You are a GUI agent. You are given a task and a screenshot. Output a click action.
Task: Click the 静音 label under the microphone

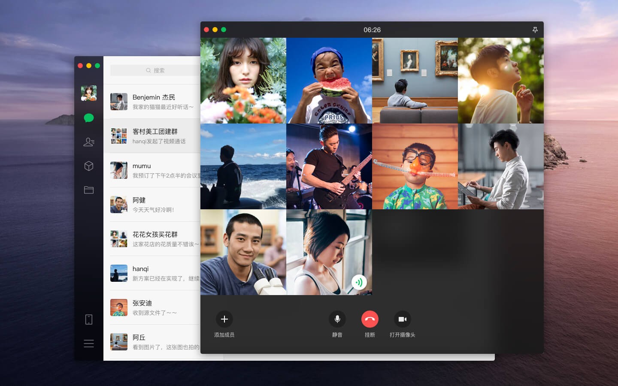point(337,335)
